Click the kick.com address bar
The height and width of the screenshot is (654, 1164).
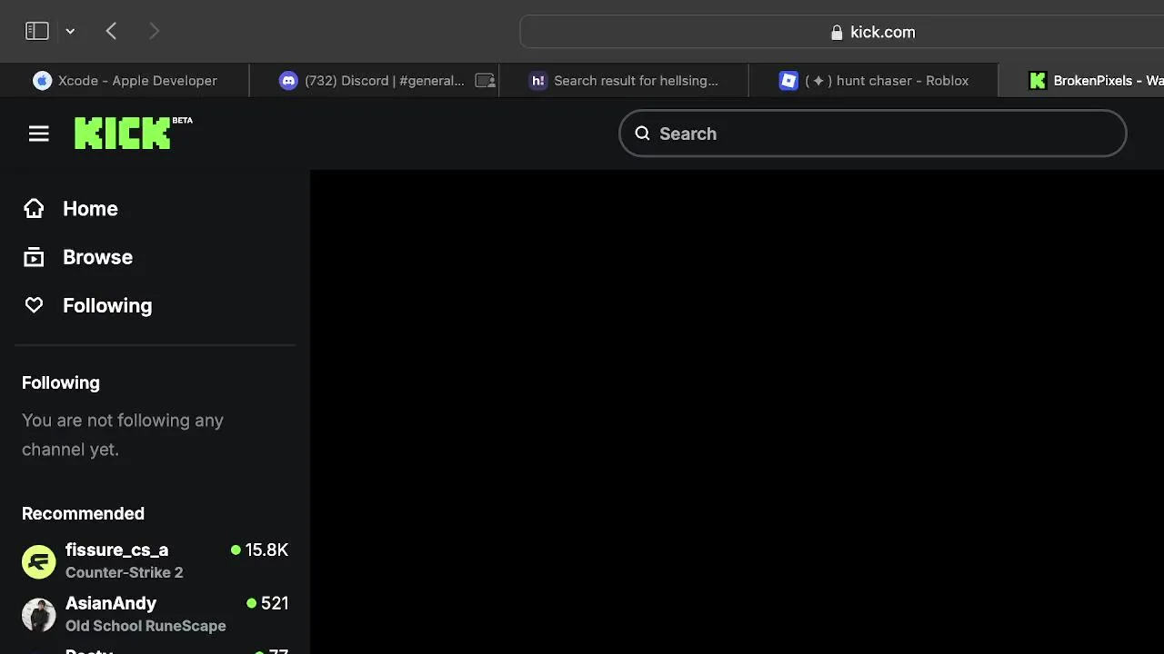click(842, 32)
